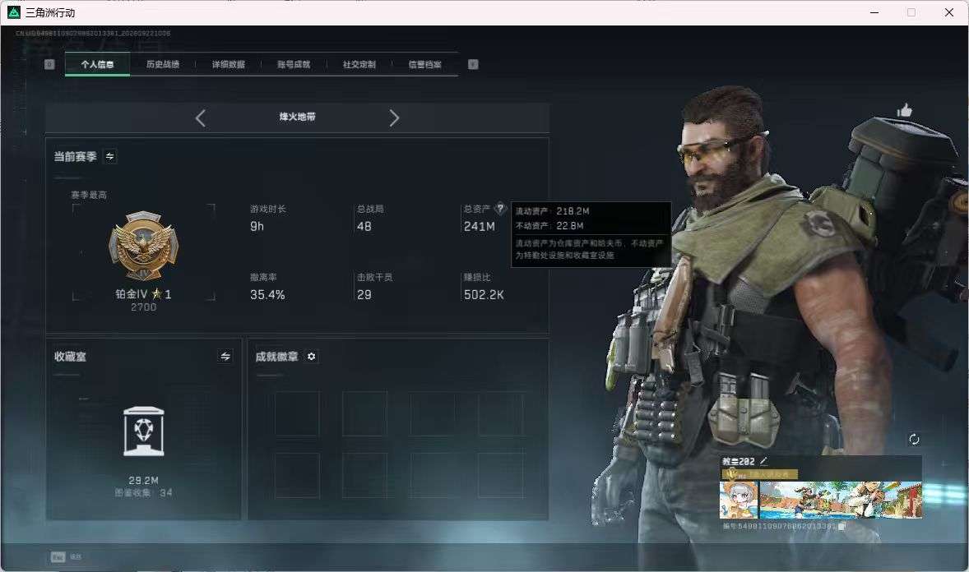The height and width of the screenshot is (572, 969).
Task: Click the rank score 2700
Action: (143, 307)
